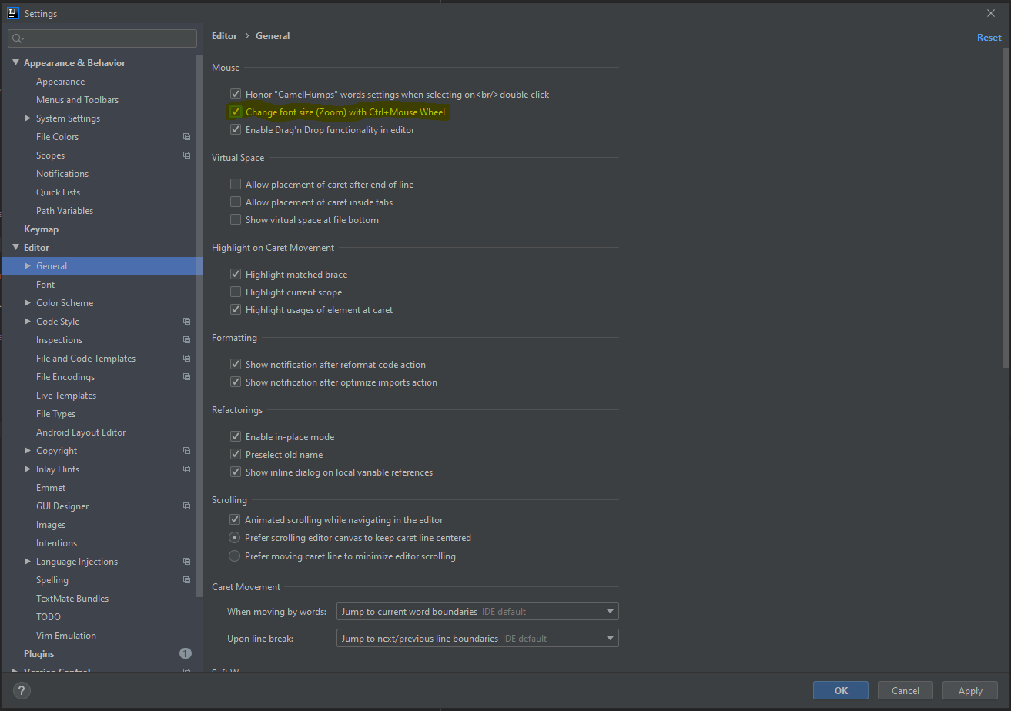Disable Change font size with Ctrl+Mouse Wheel
This screenshot has width=1011, height=711.
pyautogui.click(x=236, y=112)
